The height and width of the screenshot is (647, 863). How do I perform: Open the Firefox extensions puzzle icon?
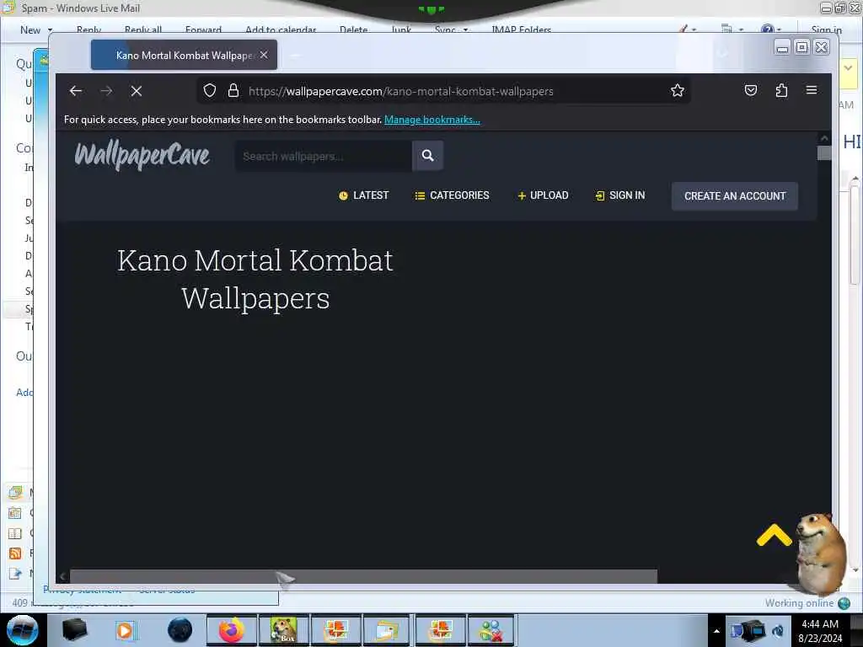coord(781,90)
